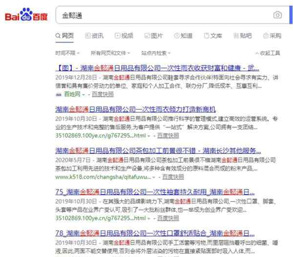This screenshot has height=257, width=293.
Task: Open the 采购 tab
Action: (272, 36)
